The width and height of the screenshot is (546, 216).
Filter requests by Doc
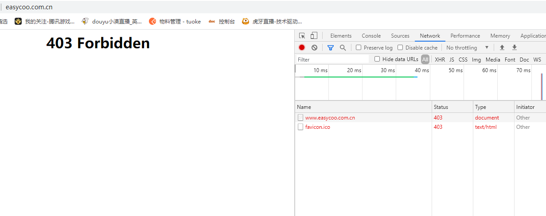tap(524, 59)
